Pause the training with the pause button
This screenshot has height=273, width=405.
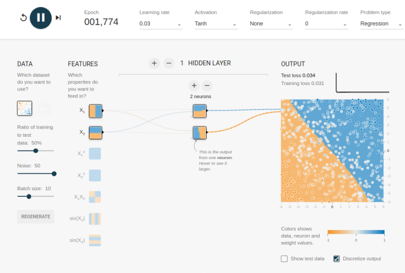click(40, 18)
